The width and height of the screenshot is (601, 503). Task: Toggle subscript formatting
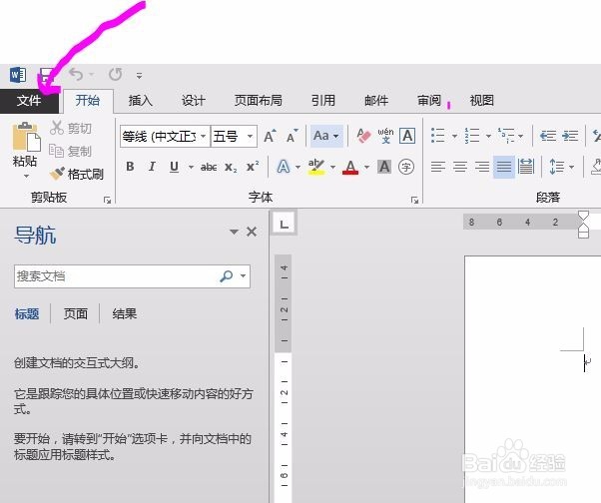tap(231, 168)
